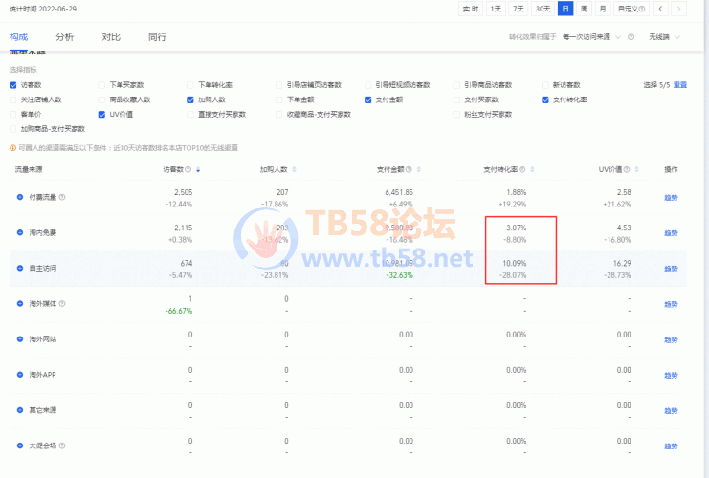Expand the 淘内免费 row
The image size is (709, 478).
click(x=20, y=232)
